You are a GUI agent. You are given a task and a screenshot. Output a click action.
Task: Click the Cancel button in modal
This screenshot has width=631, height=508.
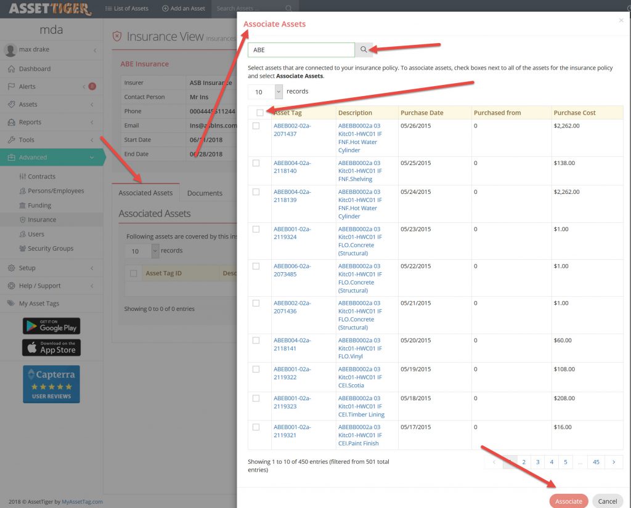pyautogui.click(x=607, y=501)
